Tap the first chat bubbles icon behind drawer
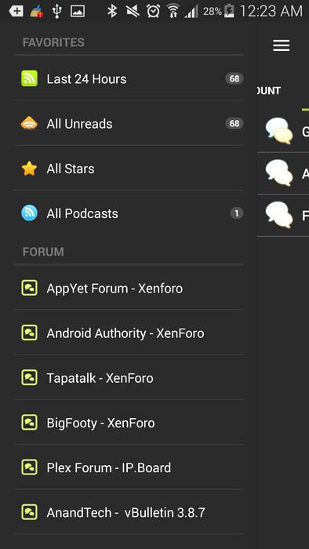The width and height of the screenshot is (309, 549). pyautogui.click(x=279, y=131)
